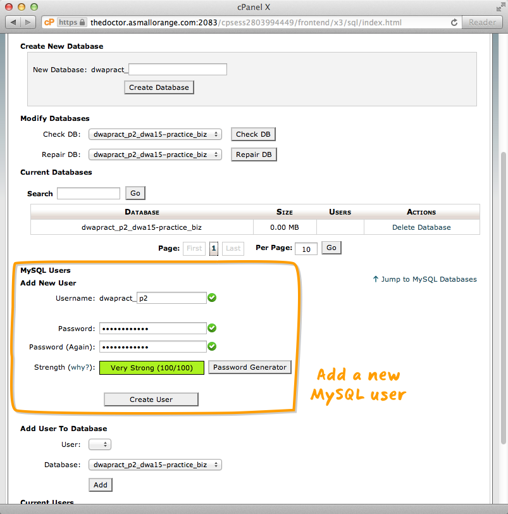
Task: Click the Create User button
Action: pos(151,399)
